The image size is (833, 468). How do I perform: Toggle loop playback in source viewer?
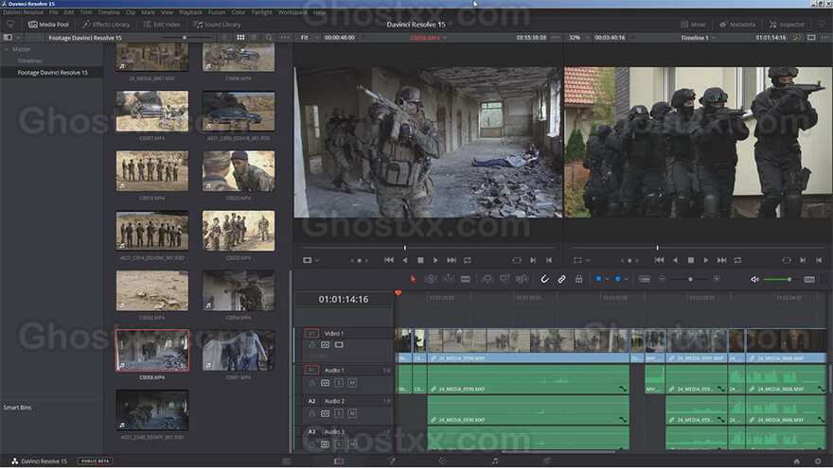tap(468, 260)
